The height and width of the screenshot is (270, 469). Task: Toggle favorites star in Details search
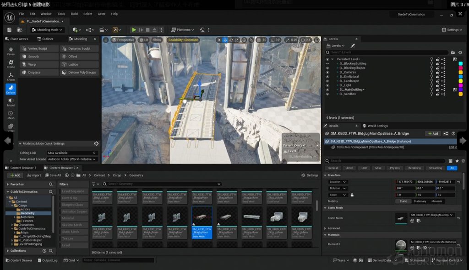tap(457, 161)
